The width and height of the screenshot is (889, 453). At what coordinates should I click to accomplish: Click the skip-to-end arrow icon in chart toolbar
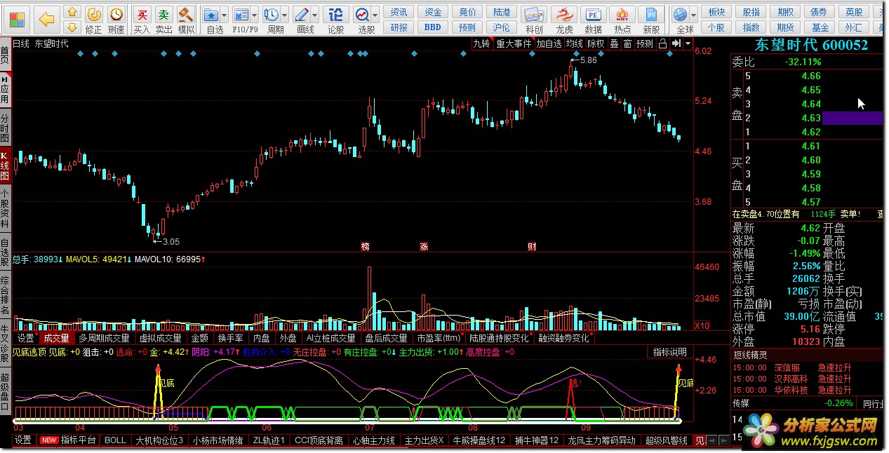[676, 43]
